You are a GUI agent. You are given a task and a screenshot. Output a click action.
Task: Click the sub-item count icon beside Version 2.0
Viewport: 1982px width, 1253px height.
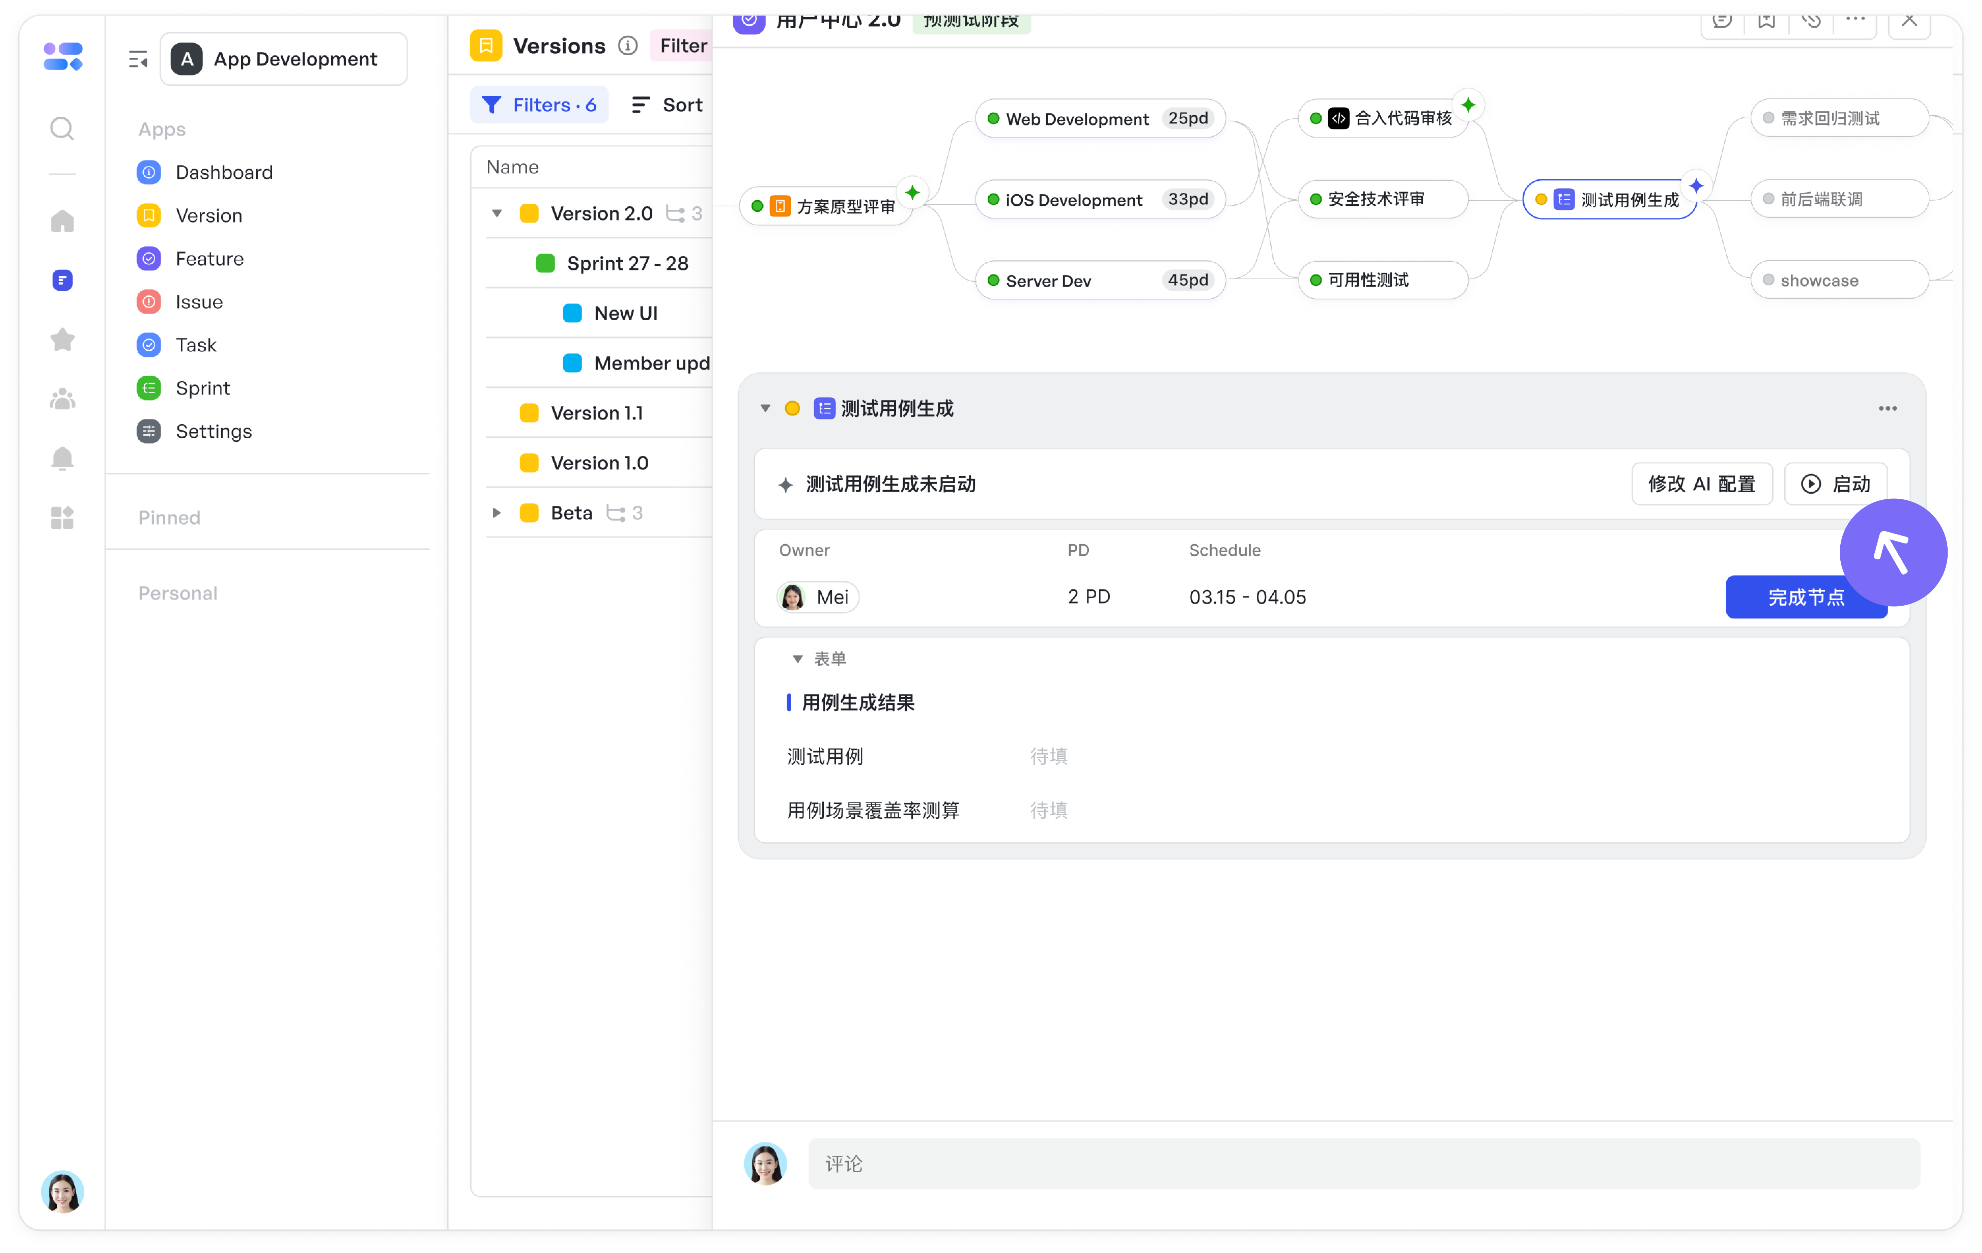tap(675, 214)
